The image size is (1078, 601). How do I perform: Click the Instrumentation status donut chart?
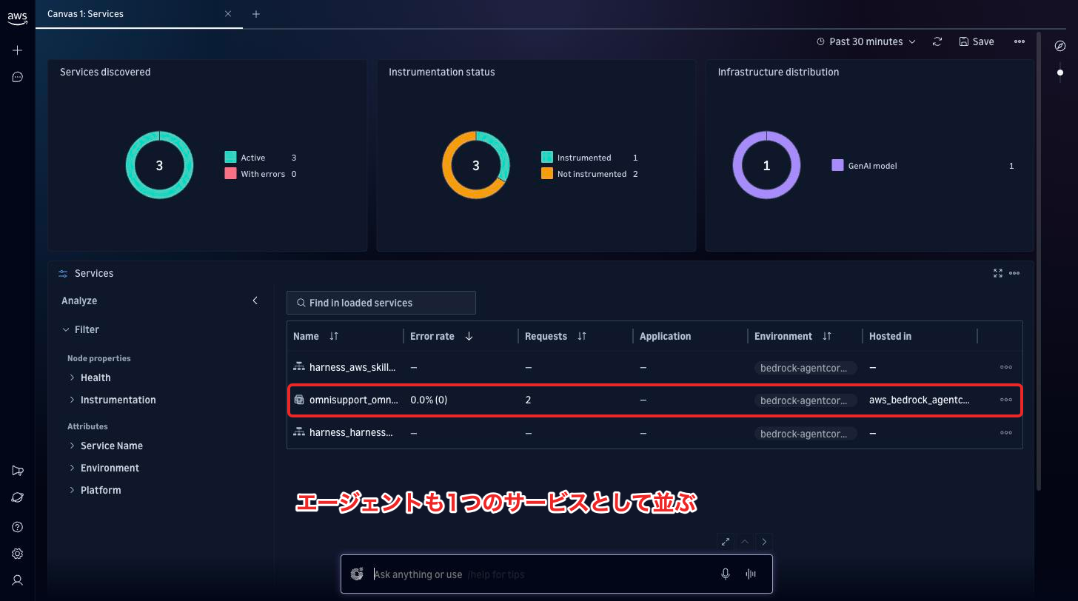coord(476,165)
